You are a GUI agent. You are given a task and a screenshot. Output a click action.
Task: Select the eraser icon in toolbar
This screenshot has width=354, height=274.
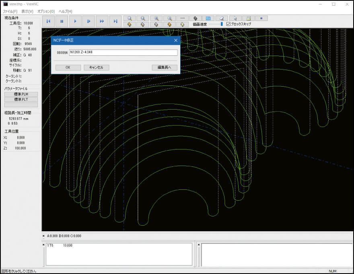[x=222, y=18]
